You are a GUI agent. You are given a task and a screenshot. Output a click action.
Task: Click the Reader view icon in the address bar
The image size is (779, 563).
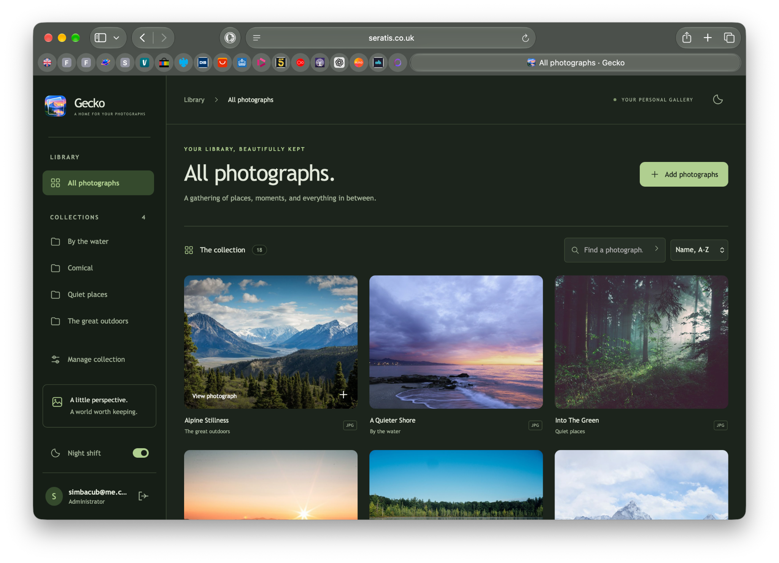click(257, 38)
